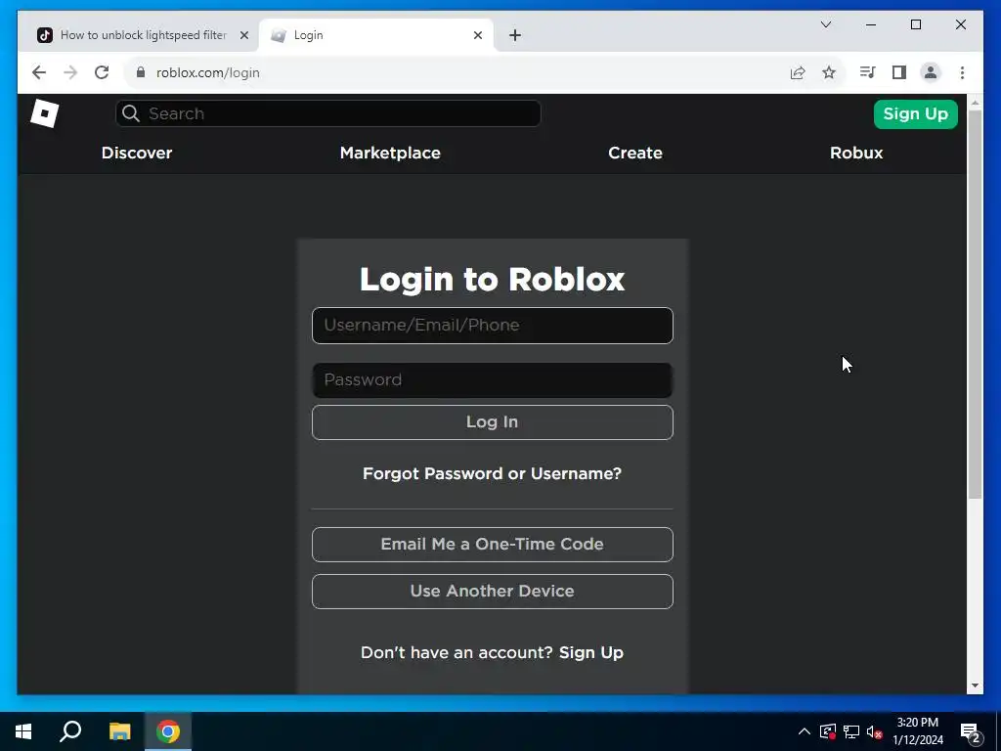The height and width of the screenshot is (751, 1001).
Task: Click the page vertical scrollbar thumb
Action: [975, 304]
